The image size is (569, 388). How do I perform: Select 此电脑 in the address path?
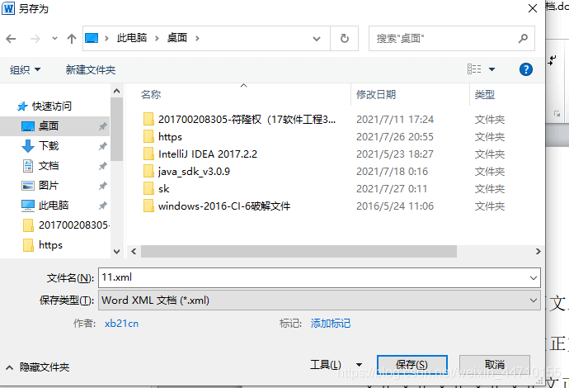point(132,38)
